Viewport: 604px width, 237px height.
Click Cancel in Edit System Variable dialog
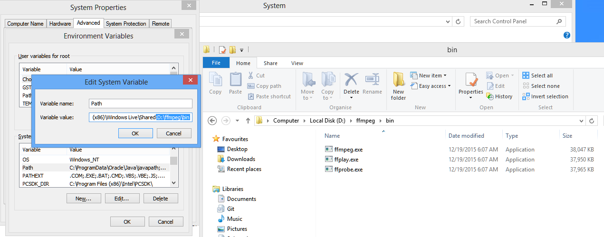173,133
